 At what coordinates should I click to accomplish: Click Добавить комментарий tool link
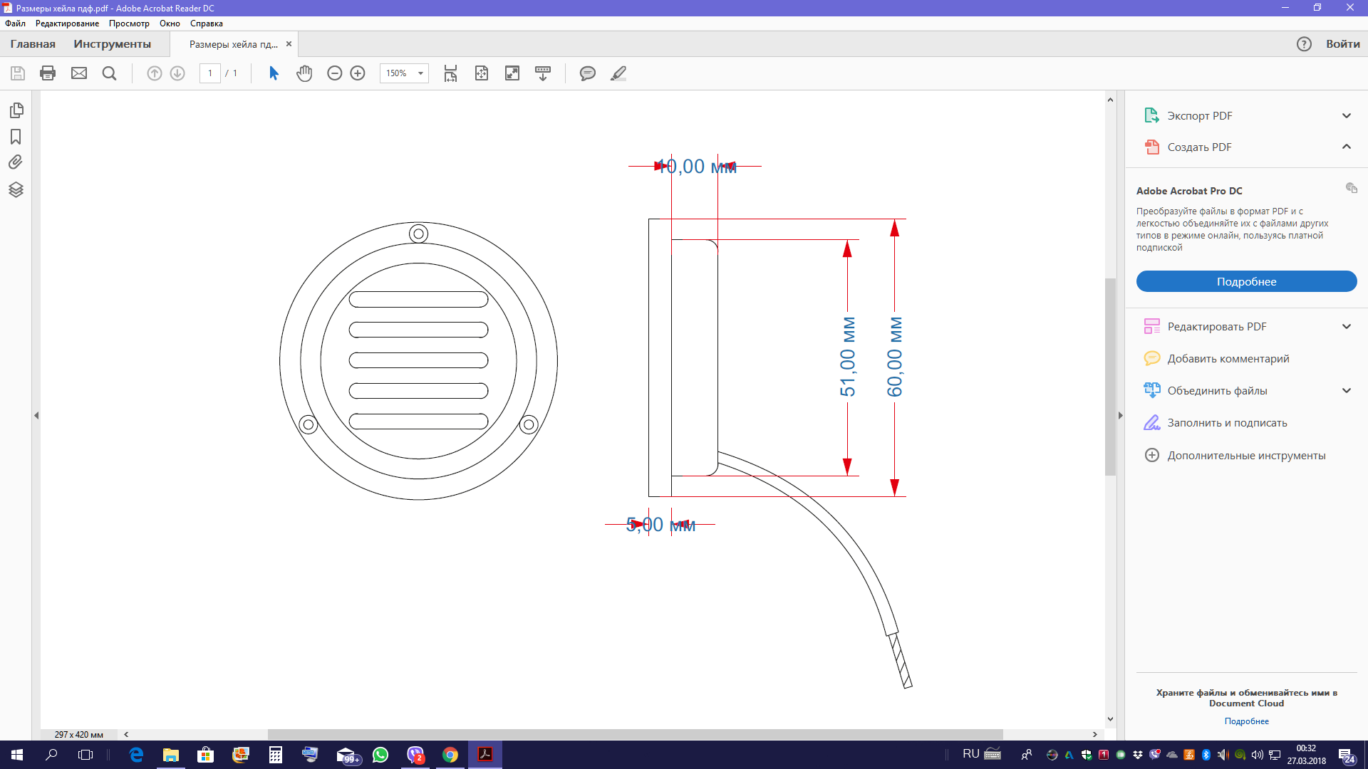[1228, 358]
